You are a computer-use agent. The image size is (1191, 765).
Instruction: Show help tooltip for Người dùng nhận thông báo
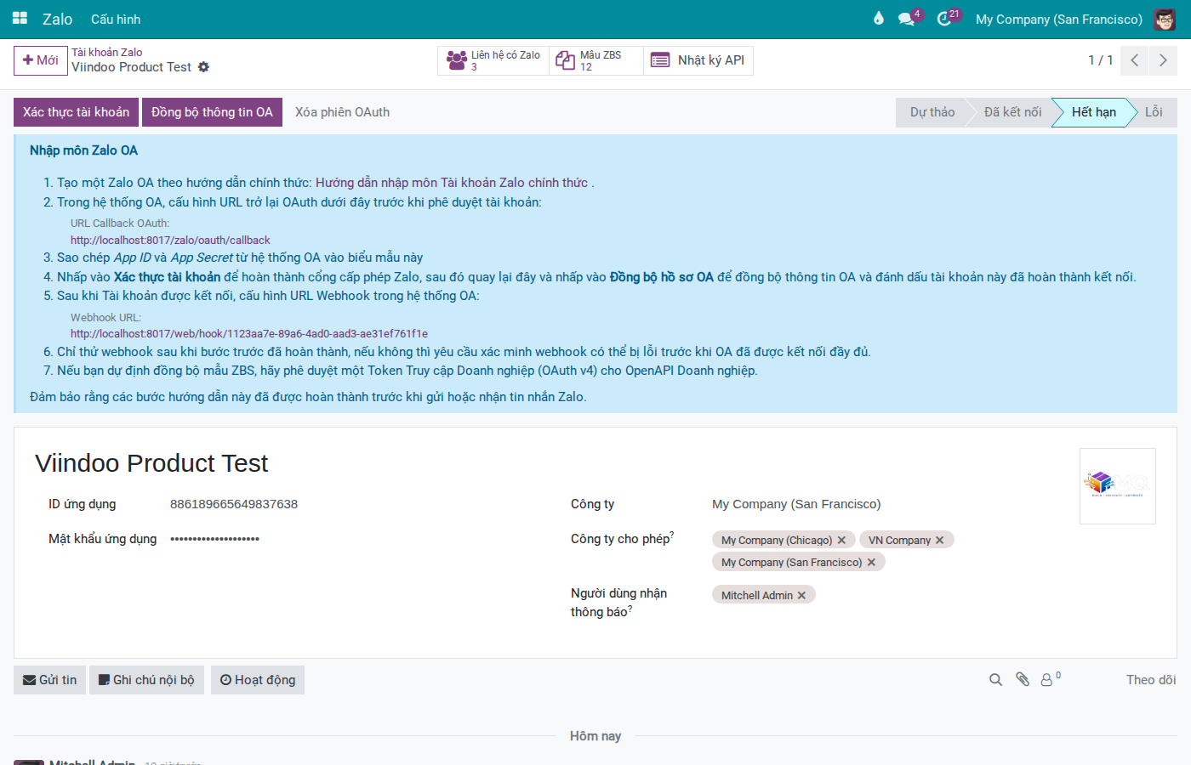click(630, 609)
